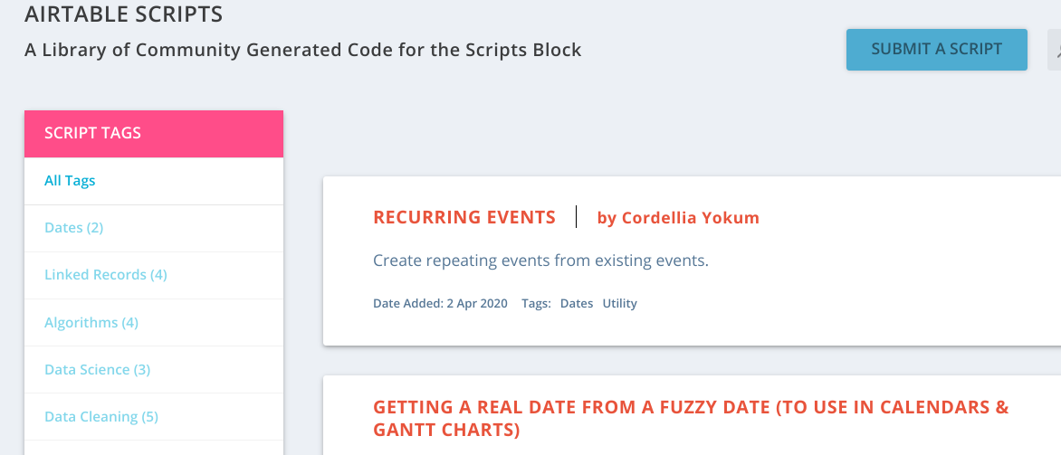The width and height of the screenshot is (1061, 455).
Task: Click the Tags: label in Recurring Events card
Action: (536, 304)
